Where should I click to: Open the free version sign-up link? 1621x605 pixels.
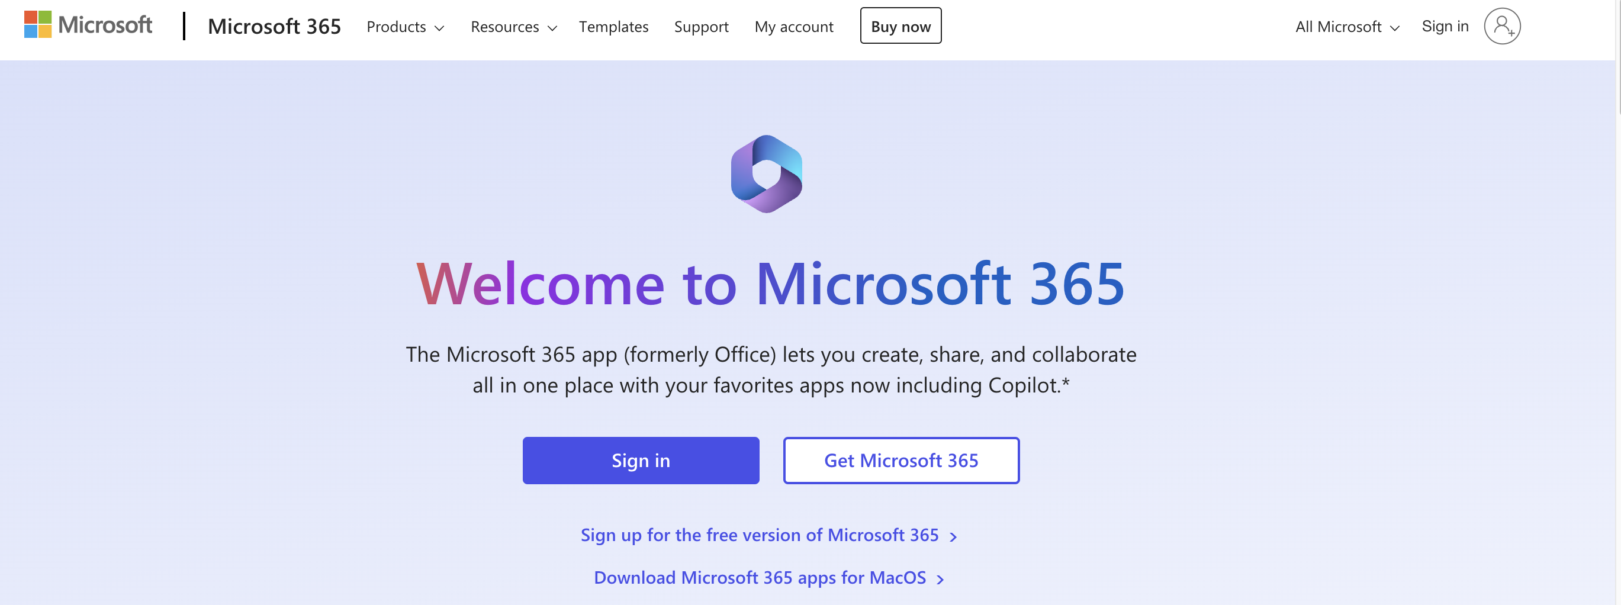click(x=759, y=535)
